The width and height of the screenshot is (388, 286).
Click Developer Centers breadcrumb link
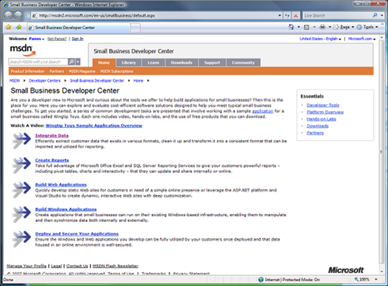click(44, 80)
